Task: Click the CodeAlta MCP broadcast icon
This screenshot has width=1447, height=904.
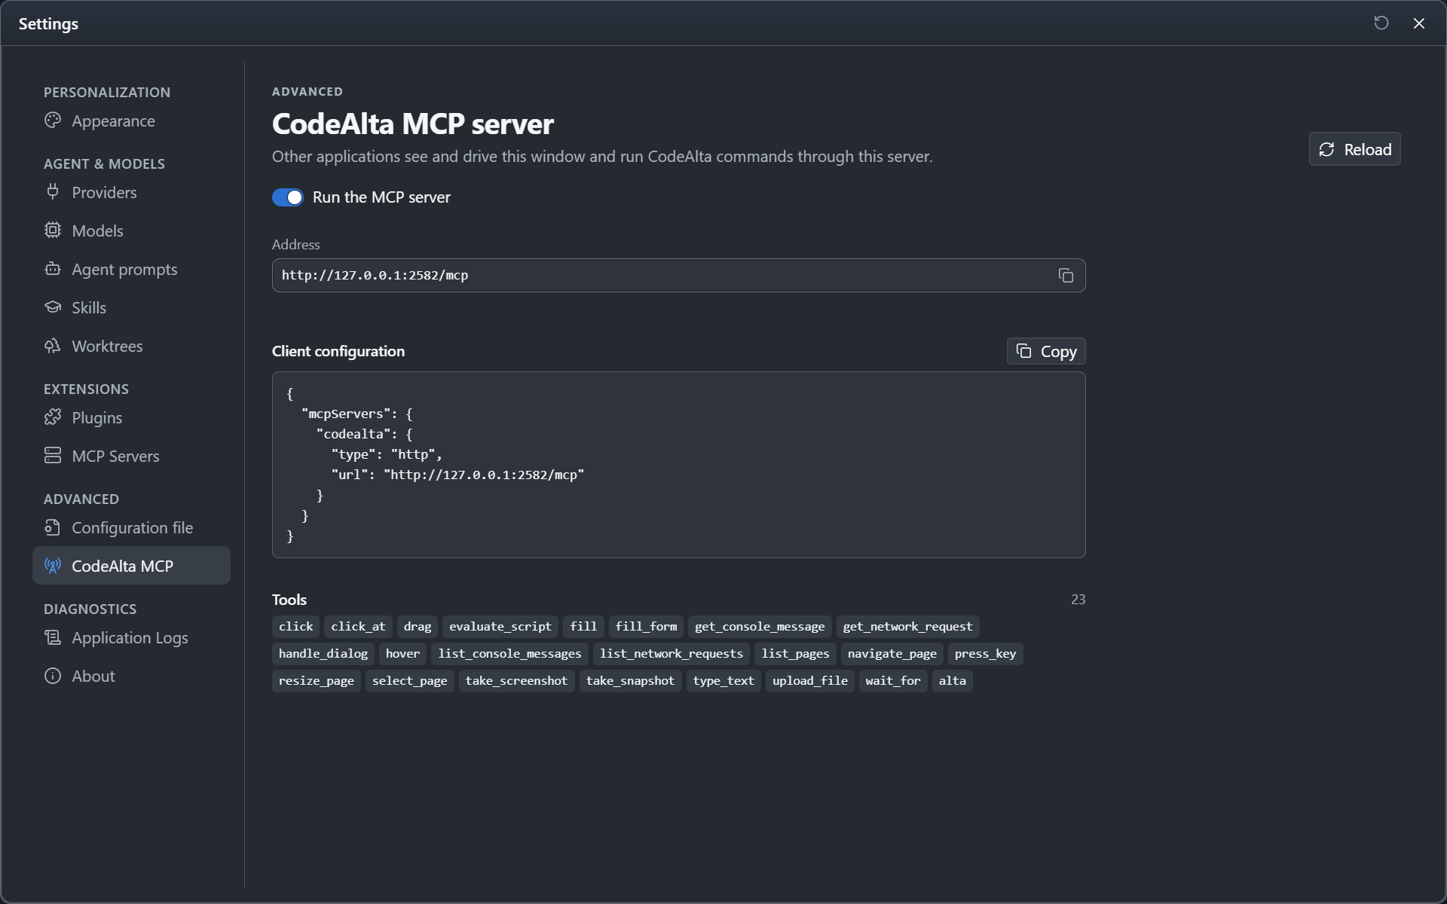Action: tap(53, 566)
